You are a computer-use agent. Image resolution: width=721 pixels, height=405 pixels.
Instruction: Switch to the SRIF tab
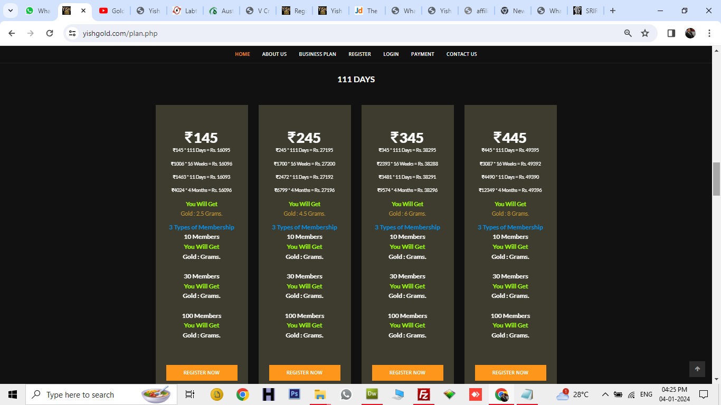point(585,11)
